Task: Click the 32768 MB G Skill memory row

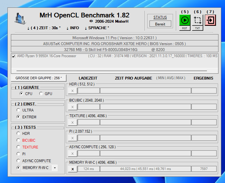Action: click(x=114, y=49)
